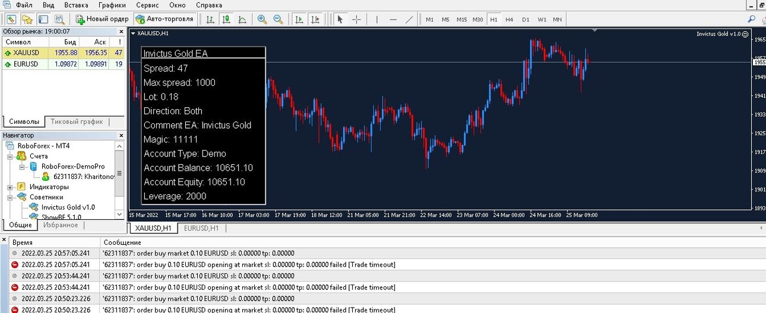Select the EURUSD row in Market Watch
766x313 pixels.
[x=64, y=64]
